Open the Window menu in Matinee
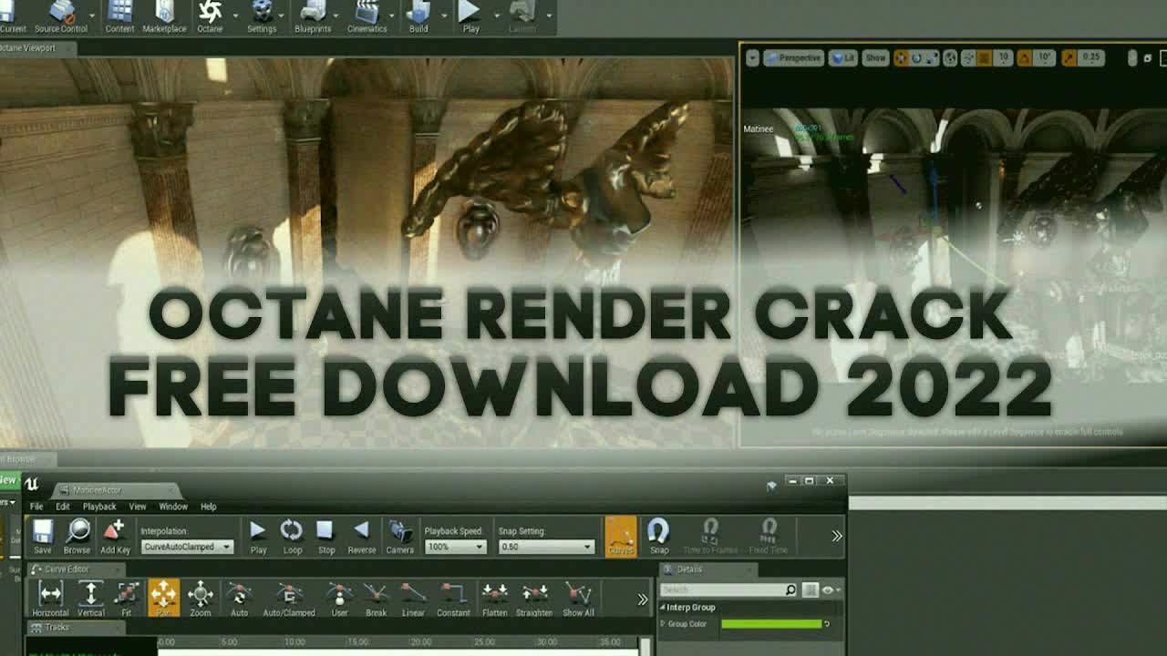Viewport: 1167px width, 656px height. pyautogui.click(x=173, y=507)
